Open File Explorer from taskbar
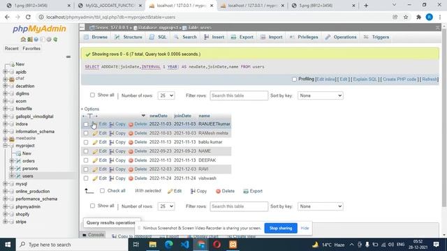 [x=153, y=245]
